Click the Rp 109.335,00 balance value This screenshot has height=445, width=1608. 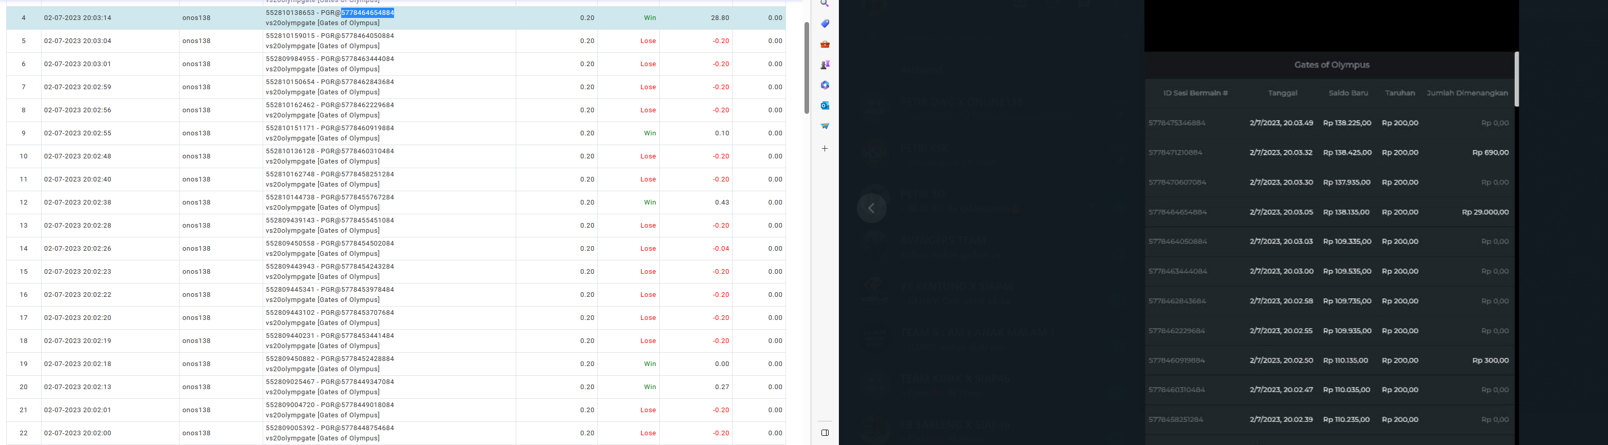coord(1347,241)
